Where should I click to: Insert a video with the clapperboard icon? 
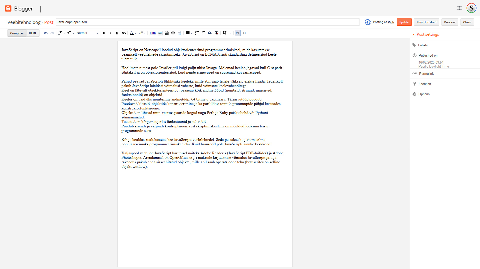click(166, 33)
